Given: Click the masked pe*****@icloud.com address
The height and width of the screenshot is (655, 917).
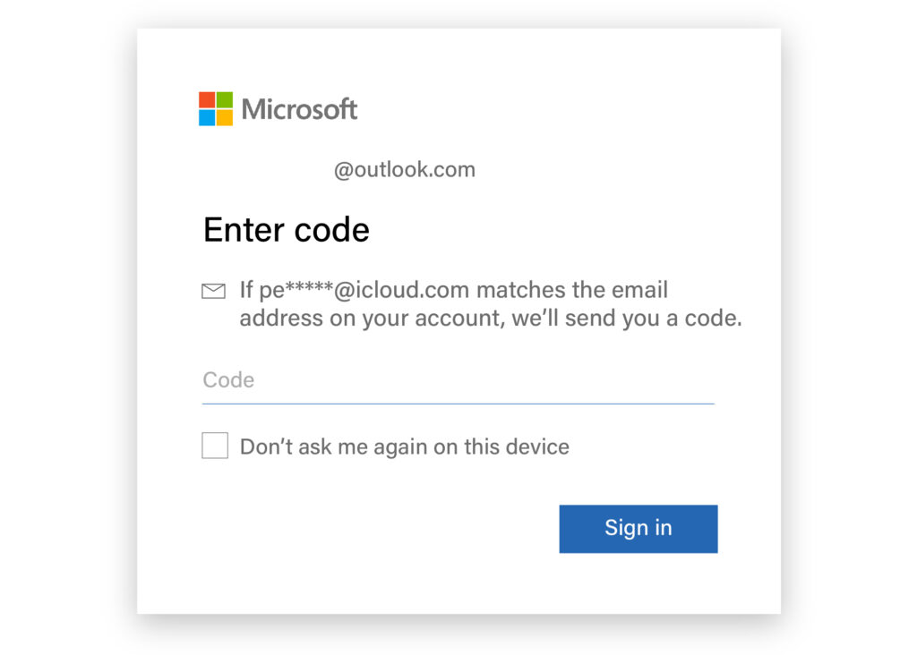Looking at the screenshot, I should [364, 290].
